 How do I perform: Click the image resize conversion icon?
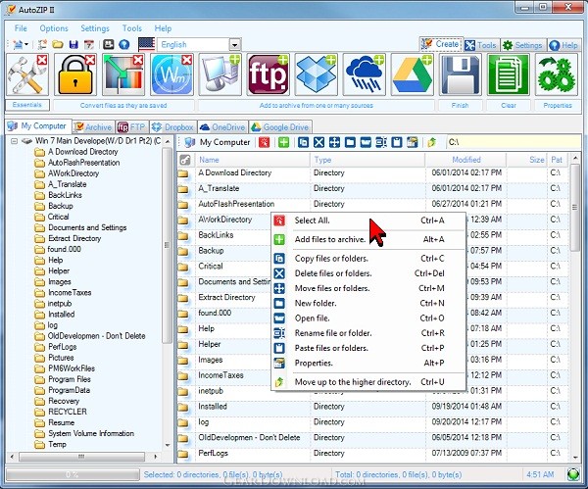[123, 74]
